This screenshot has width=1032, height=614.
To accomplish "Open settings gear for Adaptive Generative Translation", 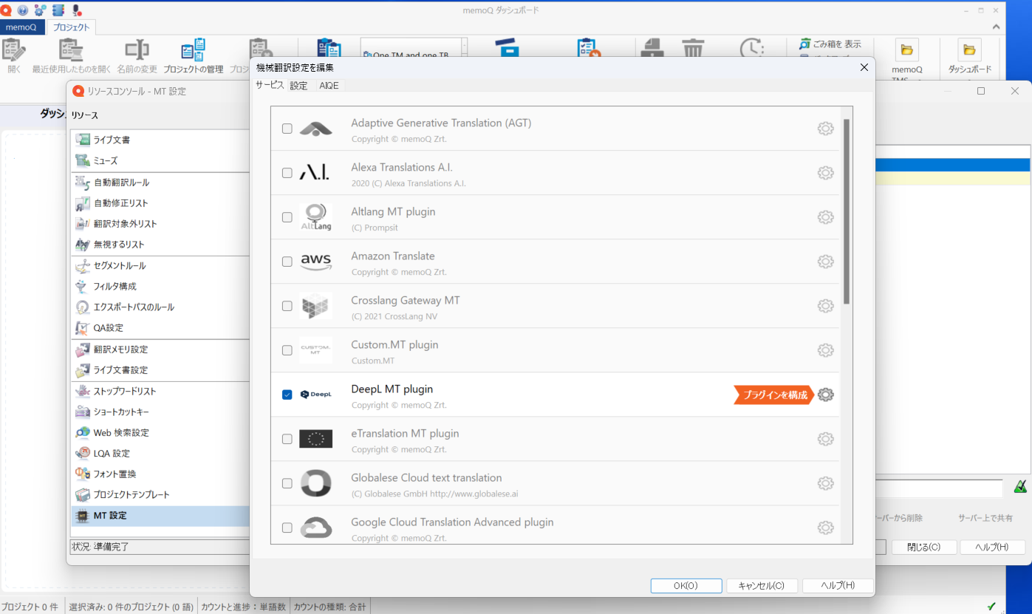I will [825, 129].
